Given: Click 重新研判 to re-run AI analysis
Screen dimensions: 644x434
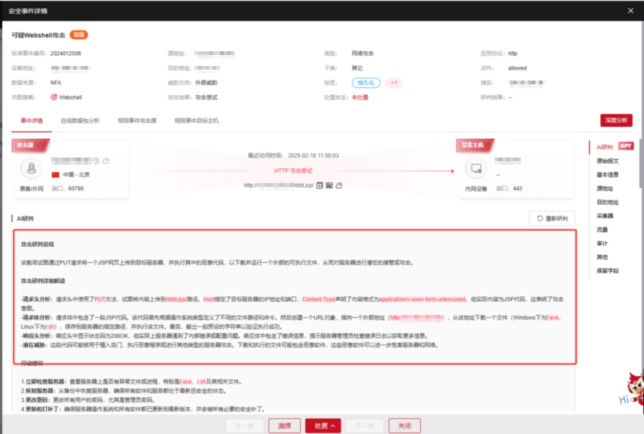Looking at the screenshot, I should [552, 218].
